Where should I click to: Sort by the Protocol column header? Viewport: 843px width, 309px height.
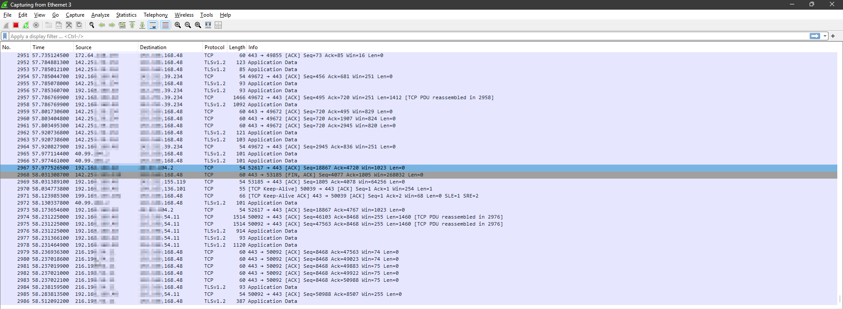tap(215, 47)
